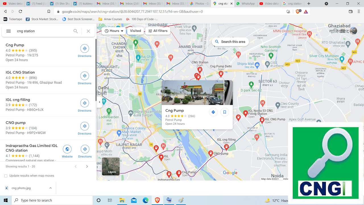Click the address bar URL
Image resolution: width=364 pixels, height=205 pixels.
(x=132, y=12)
